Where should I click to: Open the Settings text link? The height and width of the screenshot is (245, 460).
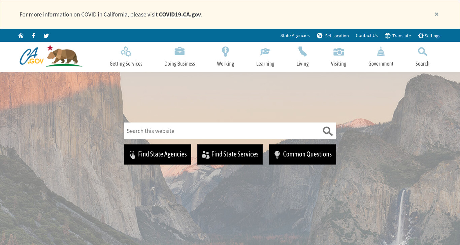click(432, 36)
